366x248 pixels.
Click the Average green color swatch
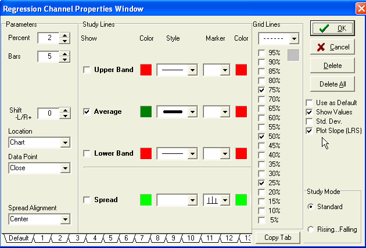pyautogui.click(x=146, y=112)
